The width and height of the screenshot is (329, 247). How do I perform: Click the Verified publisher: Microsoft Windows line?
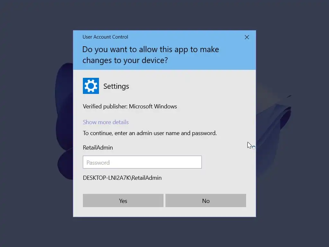pos(130,106)
